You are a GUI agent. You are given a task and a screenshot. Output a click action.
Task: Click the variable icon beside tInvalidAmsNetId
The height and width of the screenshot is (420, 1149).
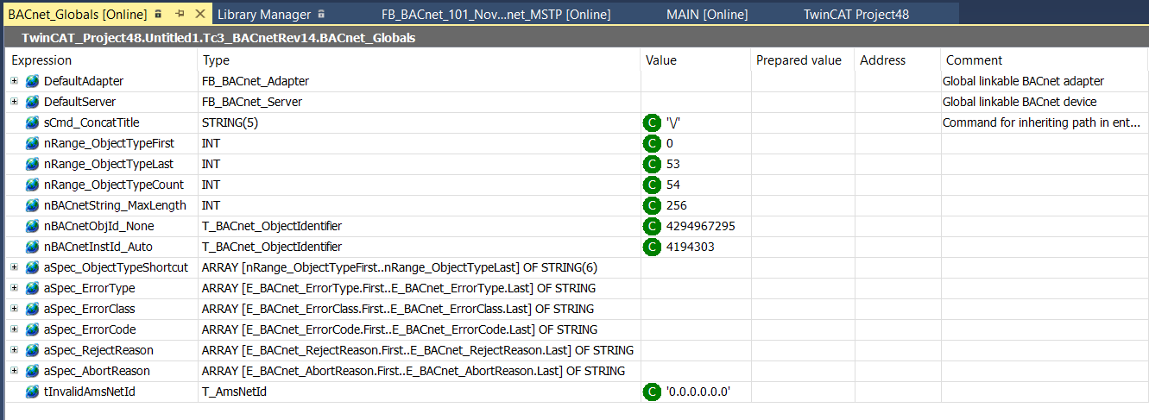[33, 392]
